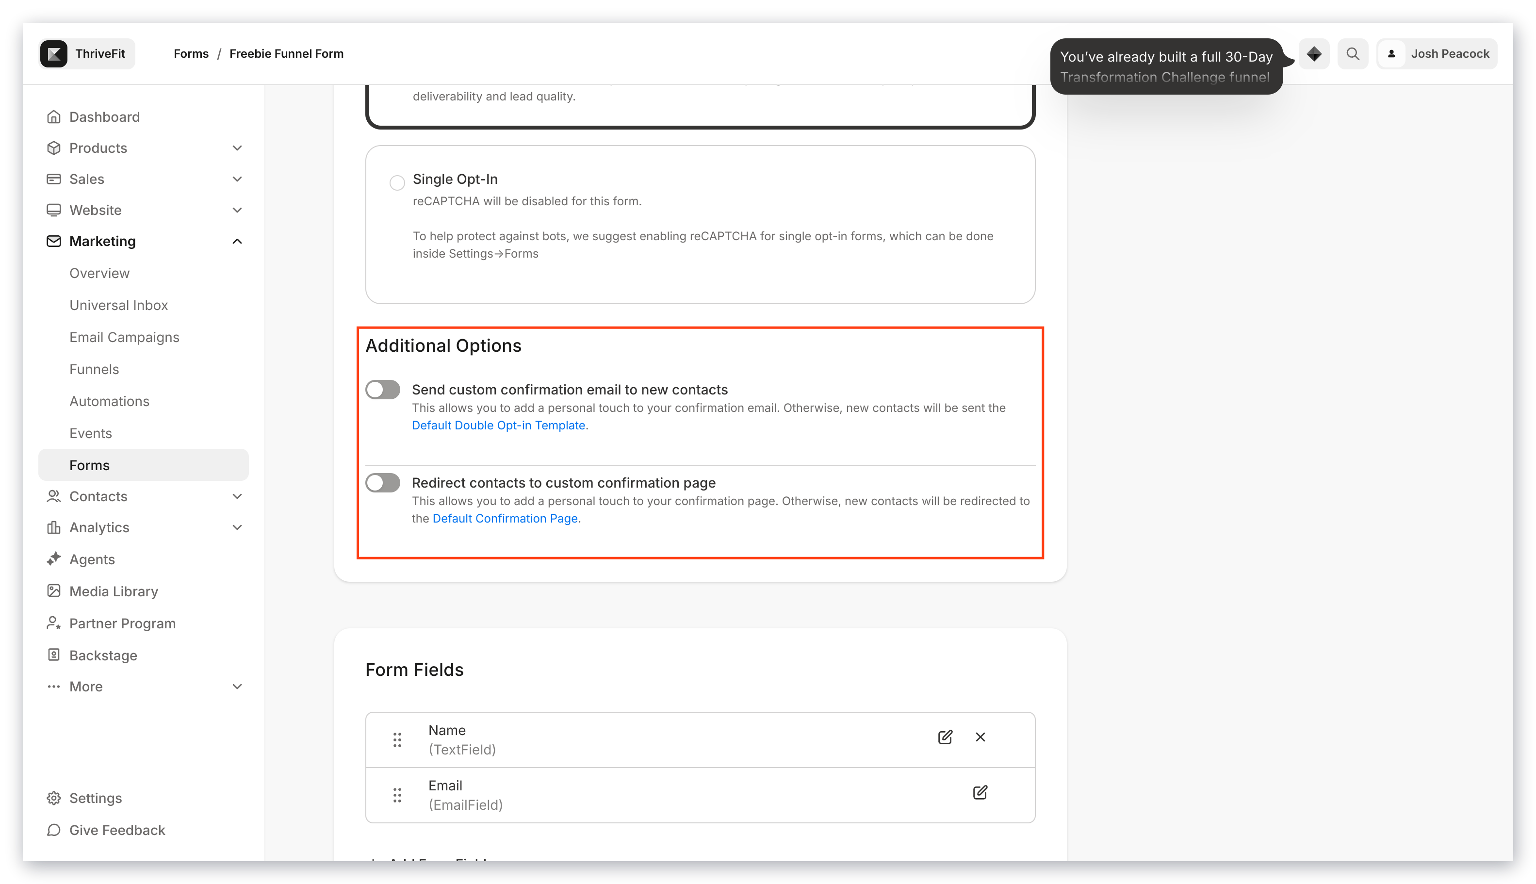Expand the Sales menu chevron
1536x884 pixels.
[237, 179]
